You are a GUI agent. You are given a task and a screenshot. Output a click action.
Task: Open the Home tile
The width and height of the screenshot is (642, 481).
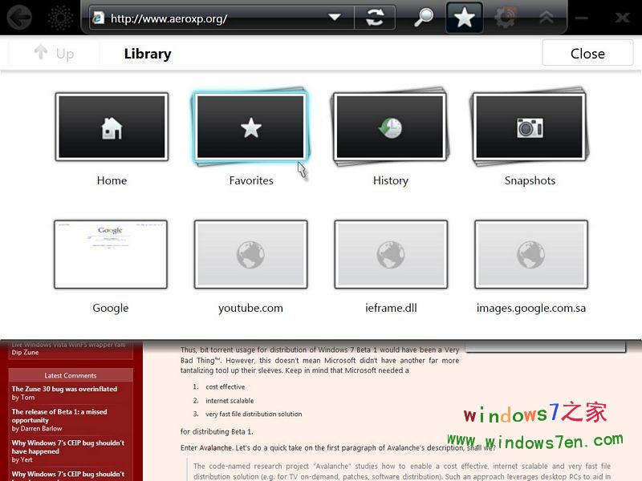pyautogui.click(x=112, y=127)
